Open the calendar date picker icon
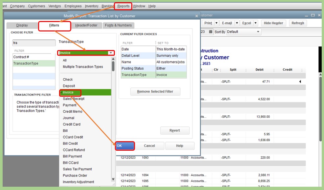The width and height of the screenshot is (324, 190). [x=210, y=32]
